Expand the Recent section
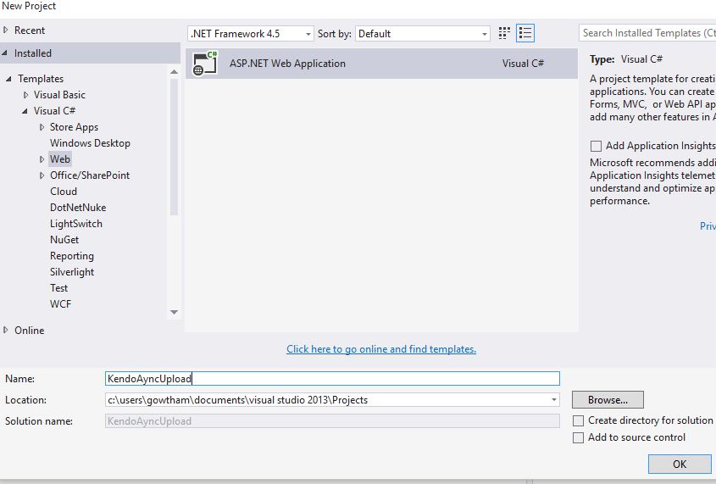This screenshot has width=716, height=484. 6,31
